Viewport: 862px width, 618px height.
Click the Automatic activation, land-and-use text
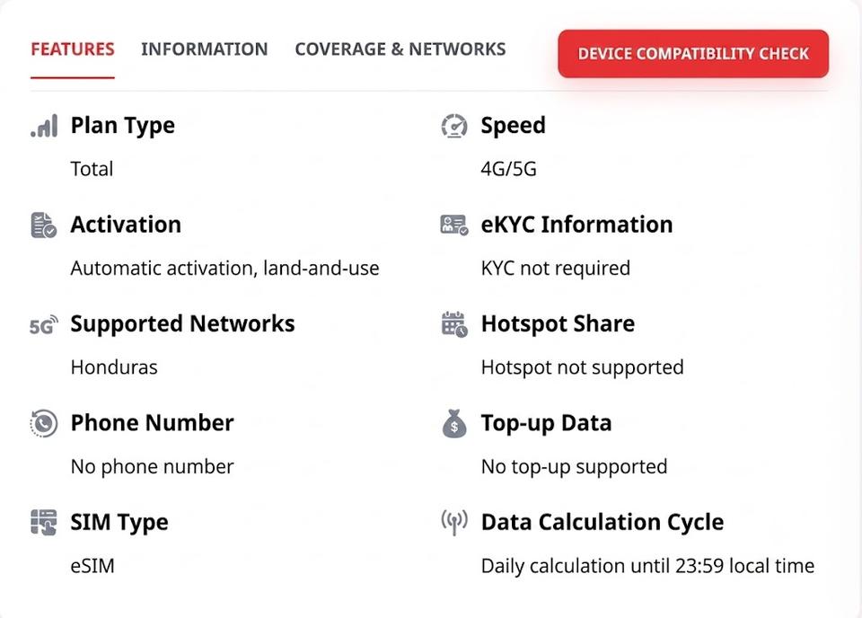(224, 269)
